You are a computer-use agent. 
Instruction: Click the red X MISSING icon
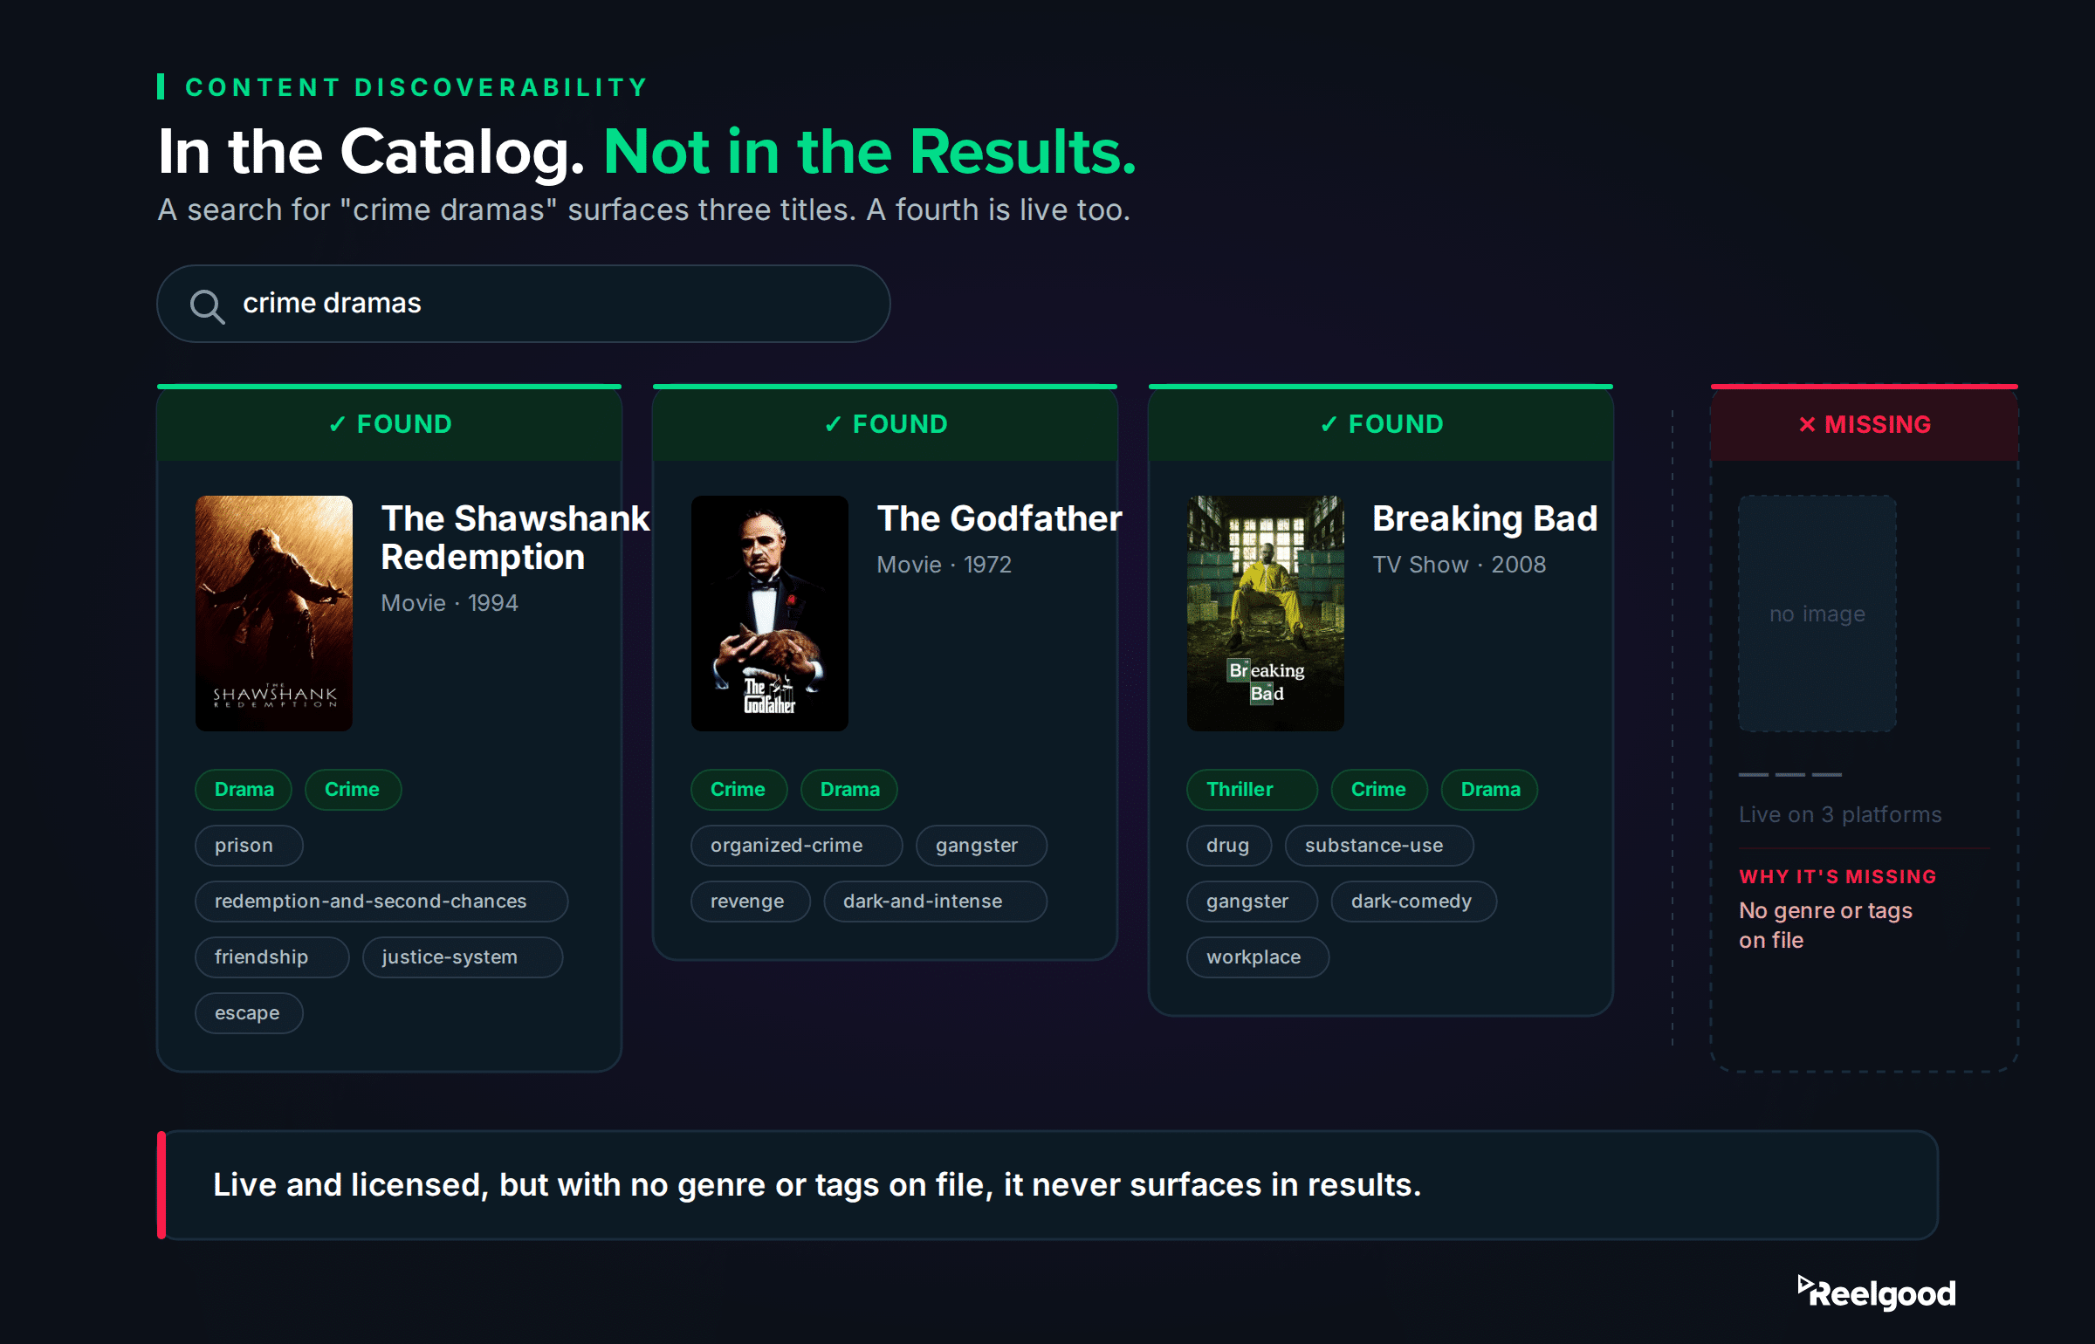coord(1807,424)
